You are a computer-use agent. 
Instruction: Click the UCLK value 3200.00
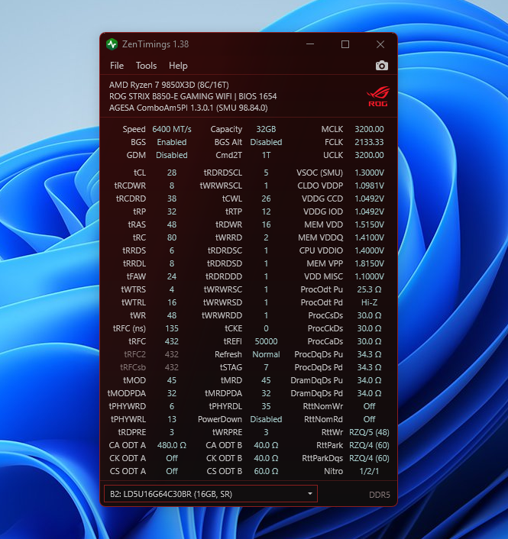pyautogui.click(x=369, y=156)
